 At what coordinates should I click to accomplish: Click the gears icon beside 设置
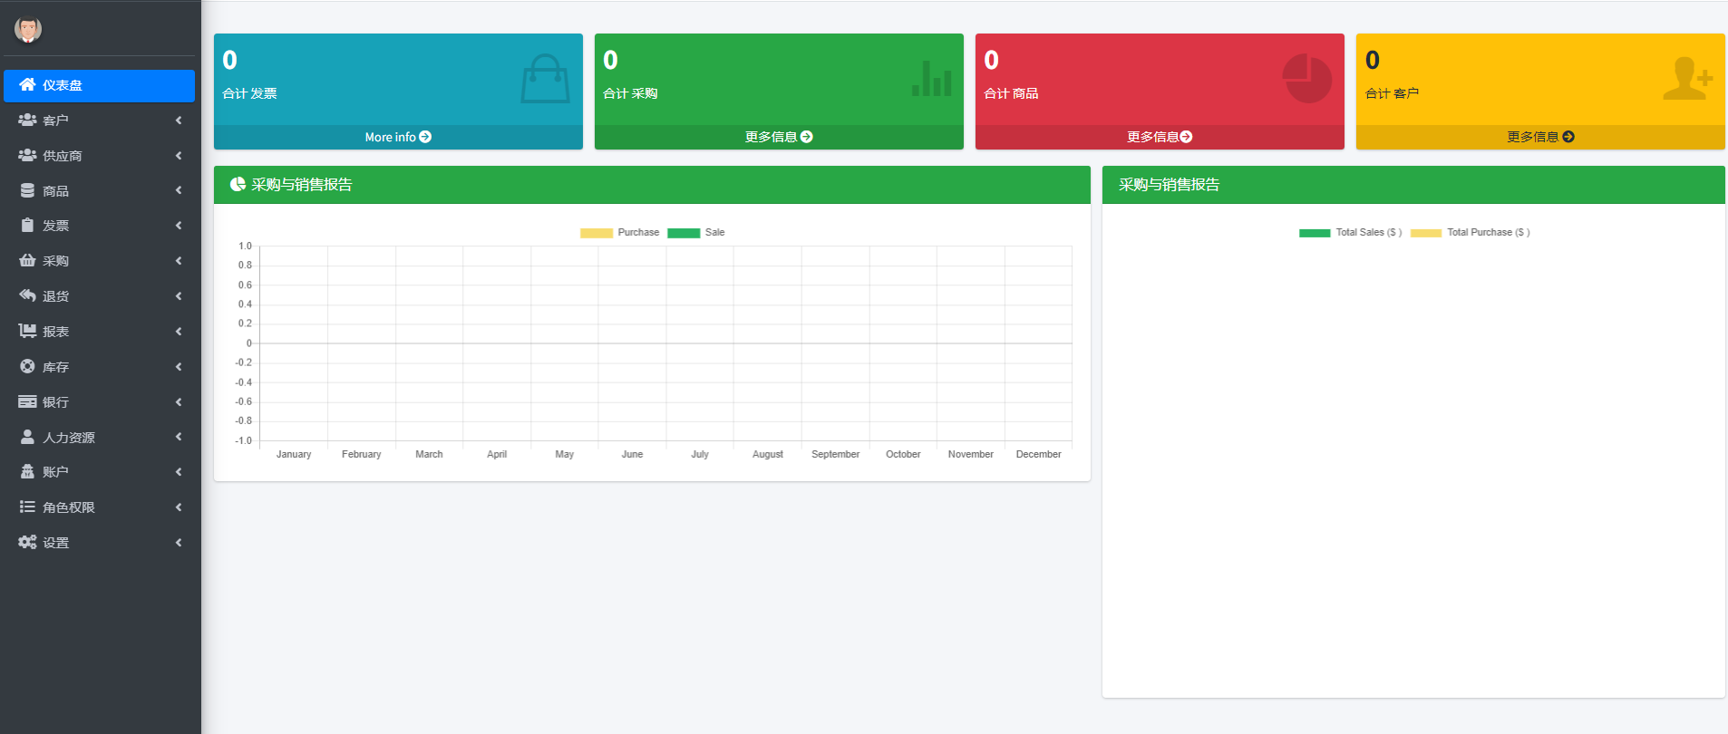pos(27,542)
